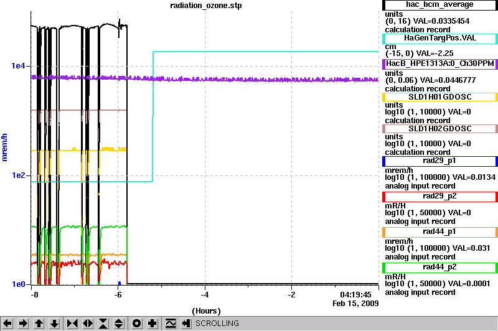Click the pan down arrow button

(55, 324)
